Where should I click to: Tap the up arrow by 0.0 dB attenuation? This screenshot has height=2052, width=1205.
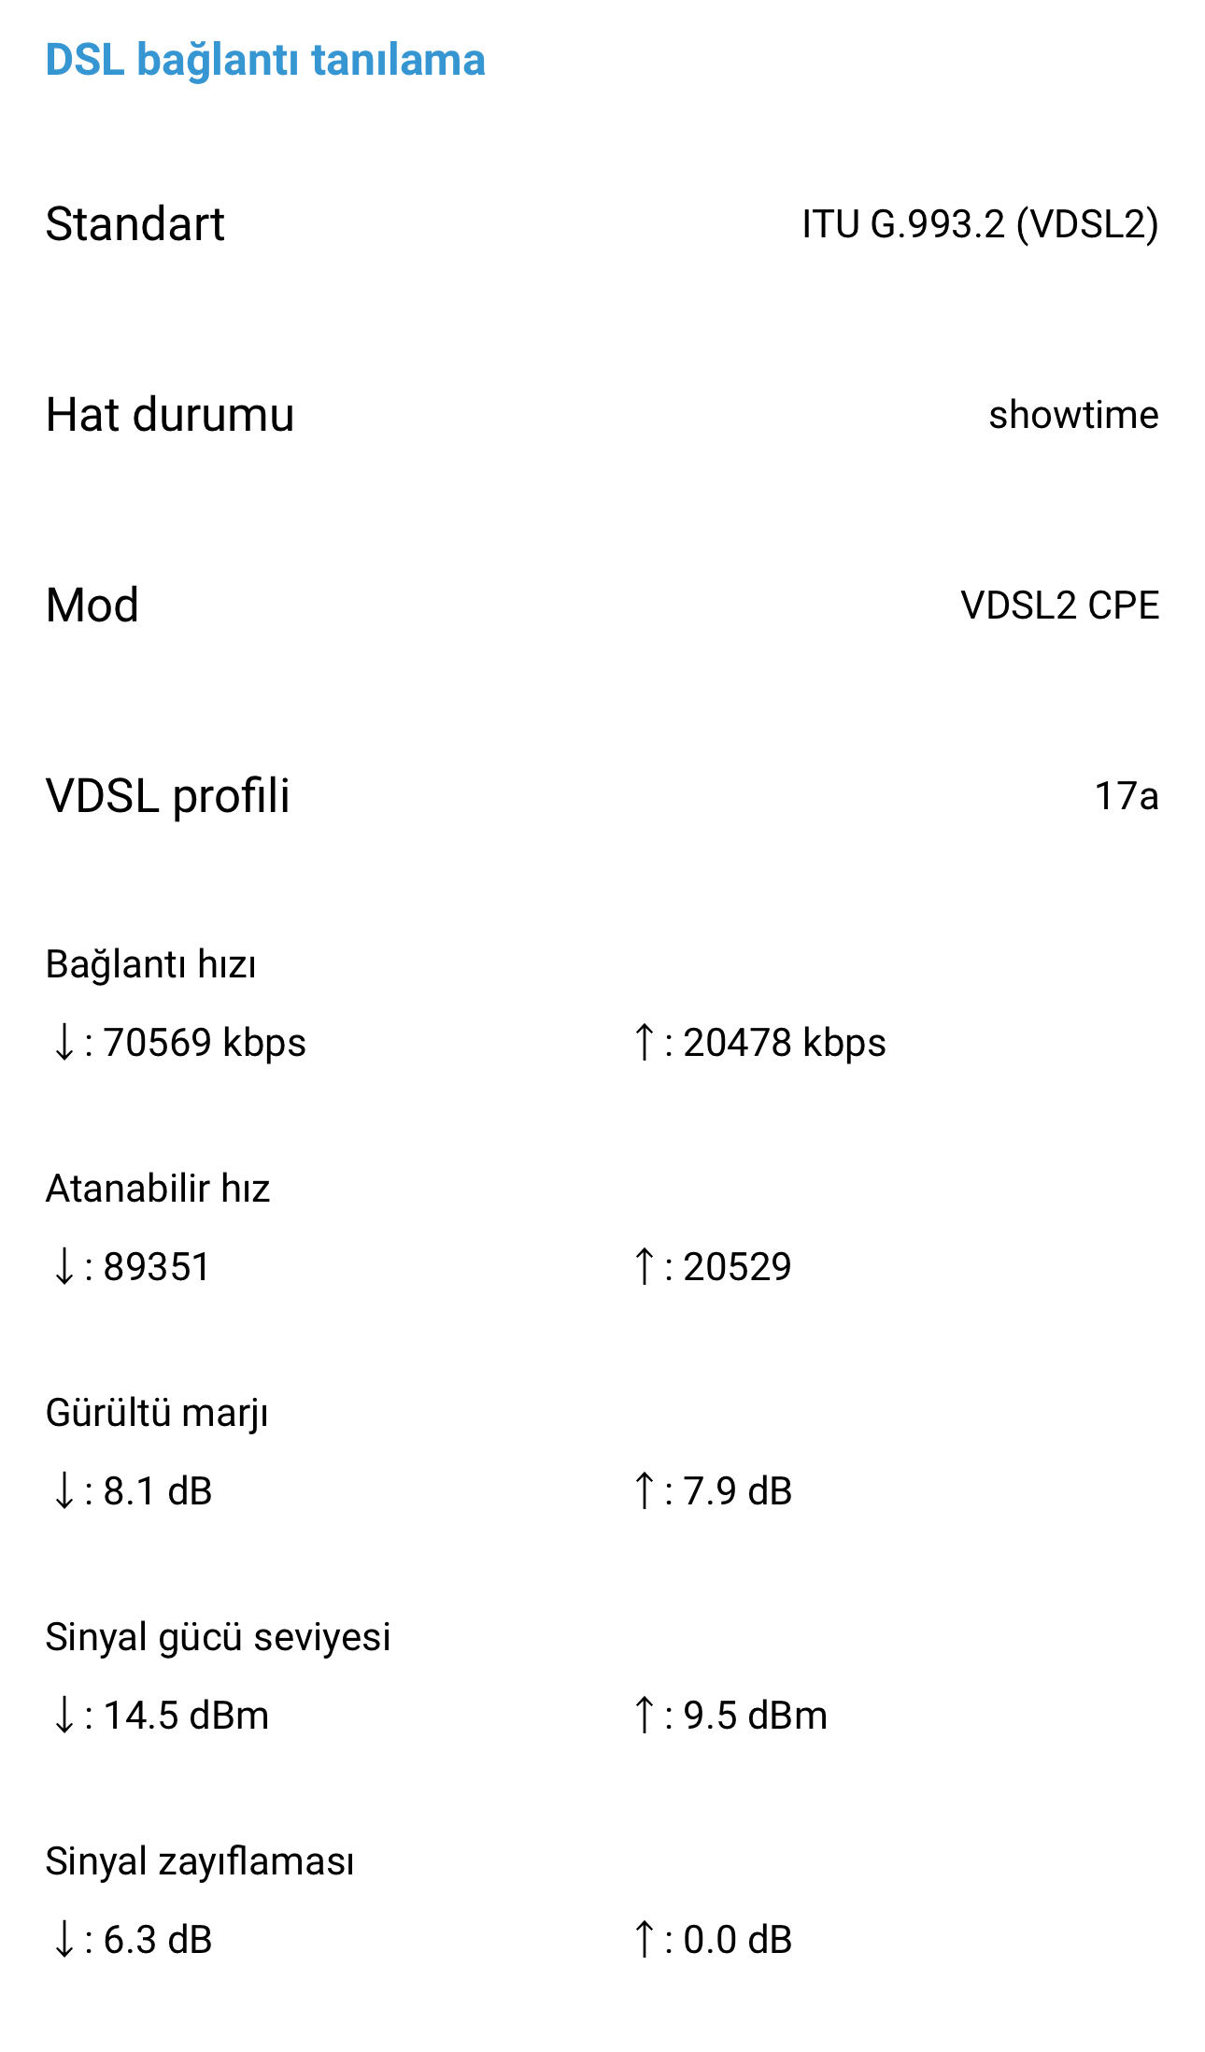pyautogui.click(x=644, y=1939)
